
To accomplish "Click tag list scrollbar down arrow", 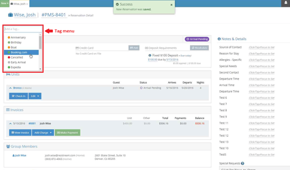I will point(40,69).
